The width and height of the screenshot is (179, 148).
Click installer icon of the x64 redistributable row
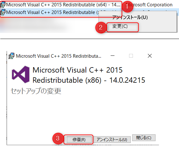click(x=3, y=5)
